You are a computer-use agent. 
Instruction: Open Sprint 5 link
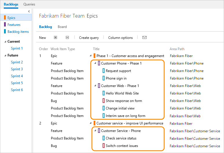[x=17, y=83]
